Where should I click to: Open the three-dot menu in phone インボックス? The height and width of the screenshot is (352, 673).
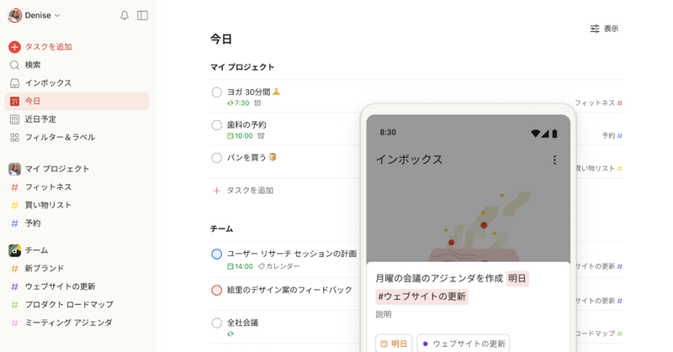(x=554, y=160)
